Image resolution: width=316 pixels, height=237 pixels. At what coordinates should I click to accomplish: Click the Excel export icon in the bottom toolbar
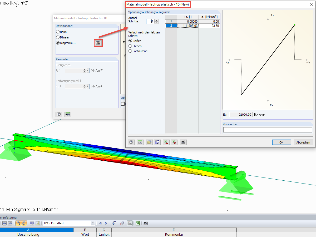coord(137,223)
